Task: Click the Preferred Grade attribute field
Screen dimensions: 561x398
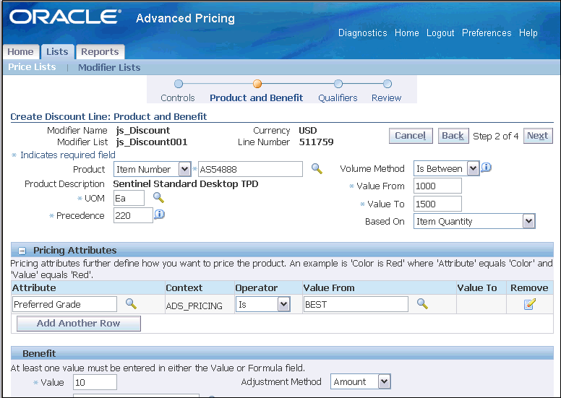Action: click(x=64, y=304)
